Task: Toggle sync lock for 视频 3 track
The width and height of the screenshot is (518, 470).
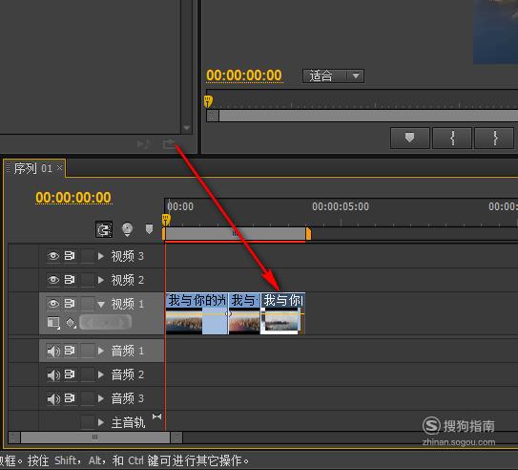Action: (70, 256)
